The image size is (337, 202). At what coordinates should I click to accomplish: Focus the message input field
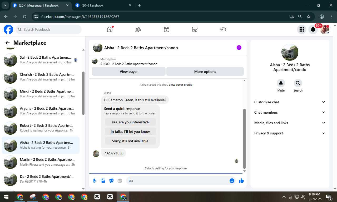pyautogui.click(x=178, y=181)
